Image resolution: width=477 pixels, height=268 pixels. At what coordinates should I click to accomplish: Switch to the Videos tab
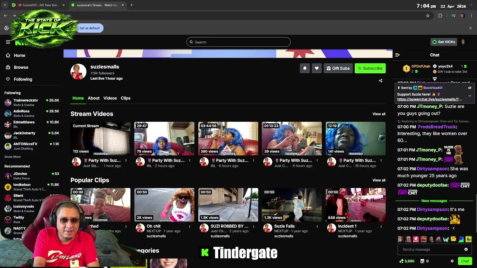[x=110, y=98]
